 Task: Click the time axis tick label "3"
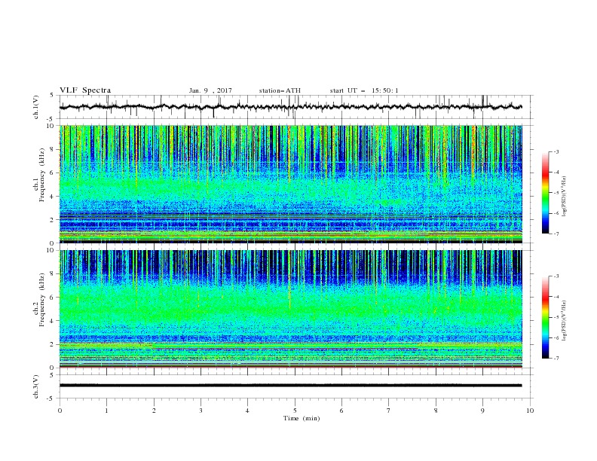[x=201, y=411]
